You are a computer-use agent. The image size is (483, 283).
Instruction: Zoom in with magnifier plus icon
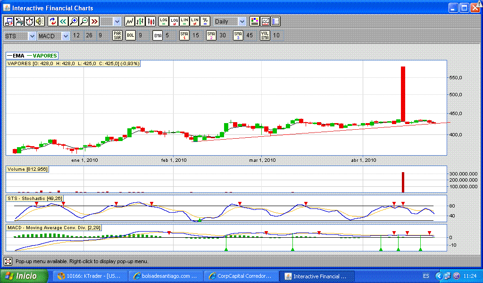tap(74, 21)
